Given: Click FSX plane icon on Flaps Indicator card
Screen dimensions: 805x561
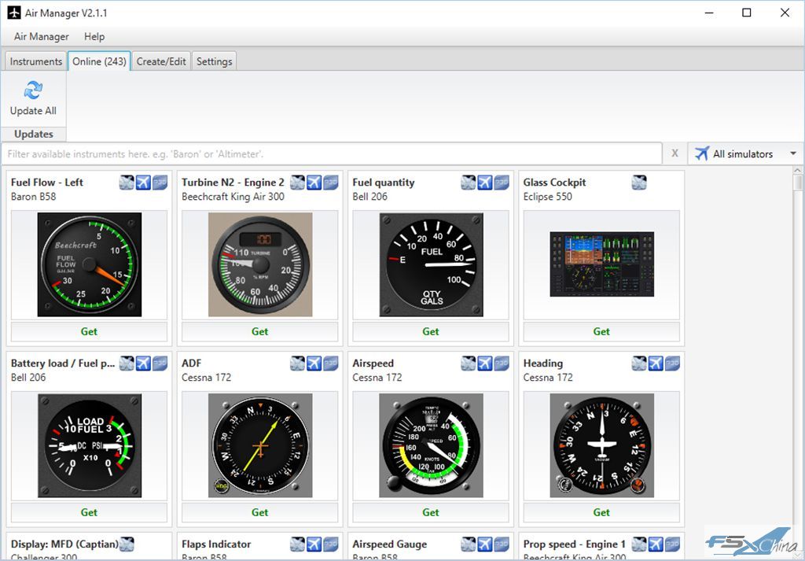Looking at the screenshot, I should point(314,544).
